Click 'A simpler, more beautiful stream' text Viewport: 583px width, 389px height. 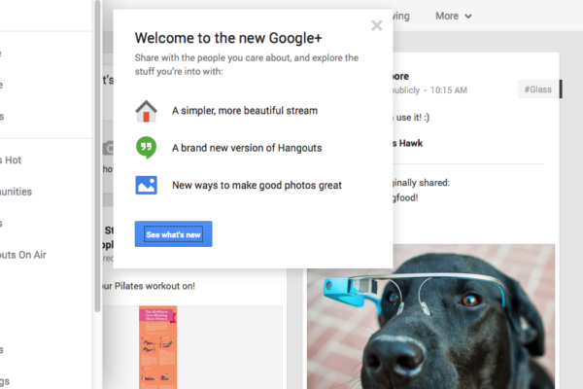(x=245, y=111)
